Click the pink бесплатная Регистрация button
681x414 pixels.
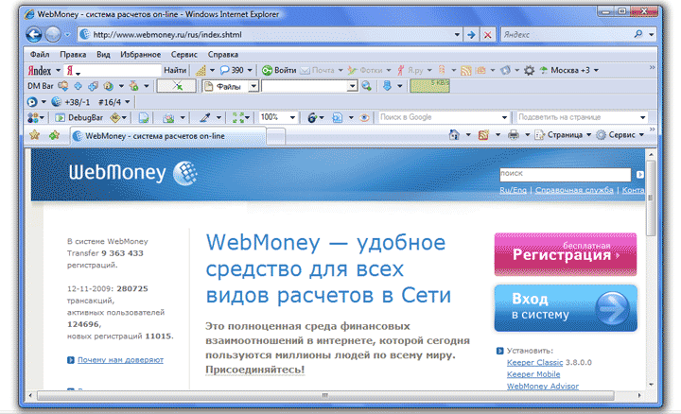[565, 254]
